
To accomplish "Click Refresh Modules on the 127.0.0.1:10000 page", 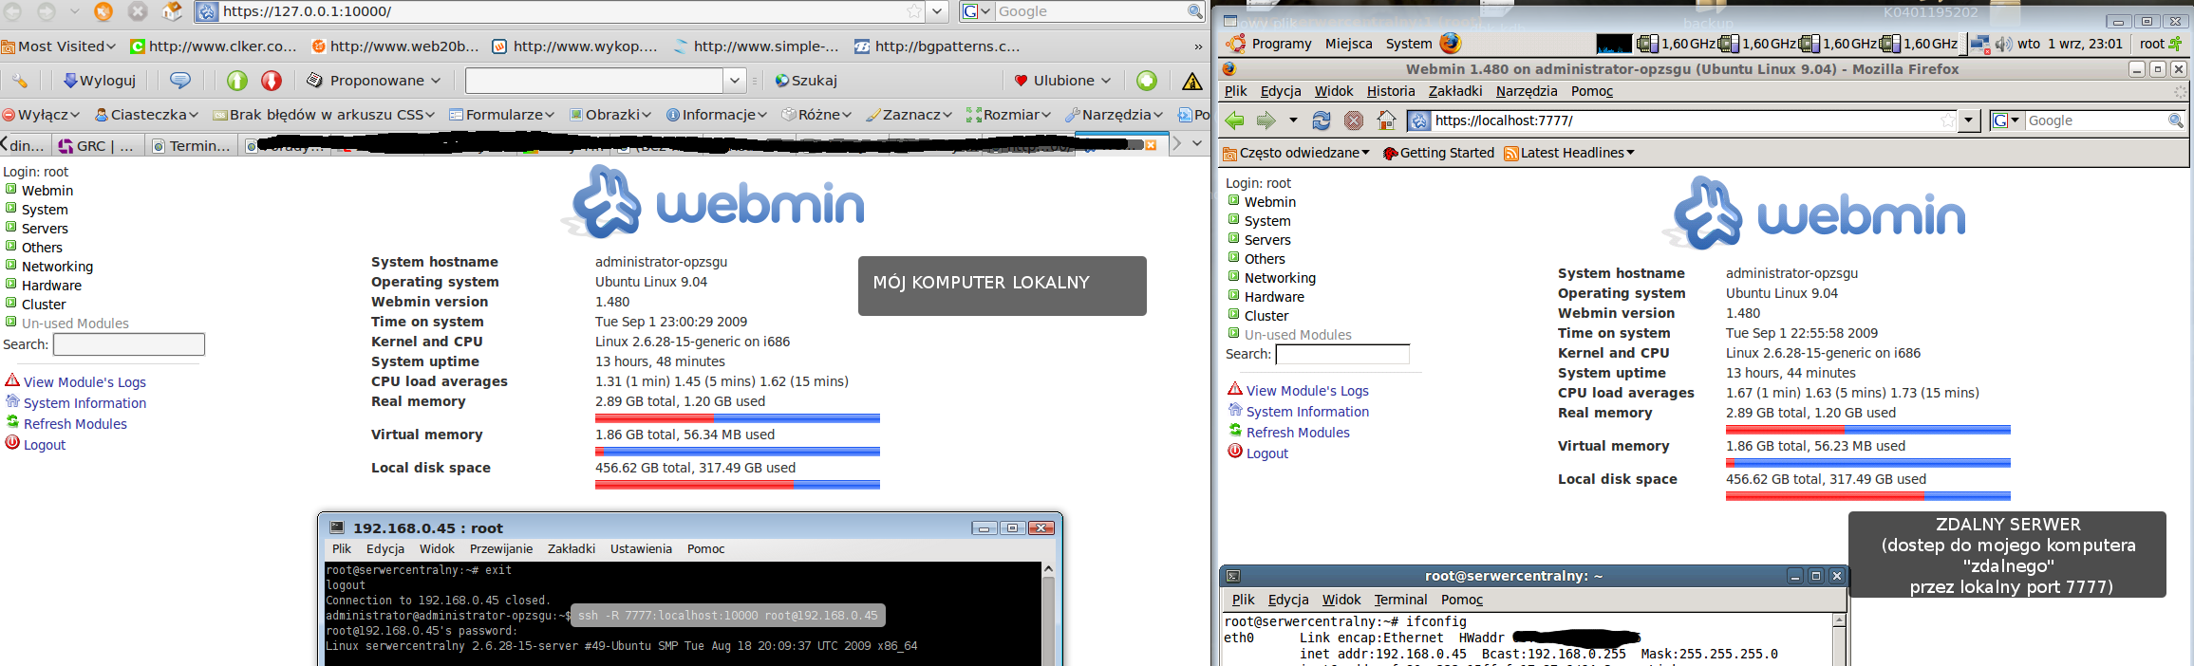I will tap(75, 424).
